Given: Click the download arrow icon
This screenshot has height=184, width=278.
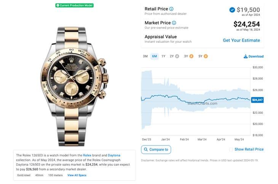Looking at the screenshot, I should coord(246,56).
